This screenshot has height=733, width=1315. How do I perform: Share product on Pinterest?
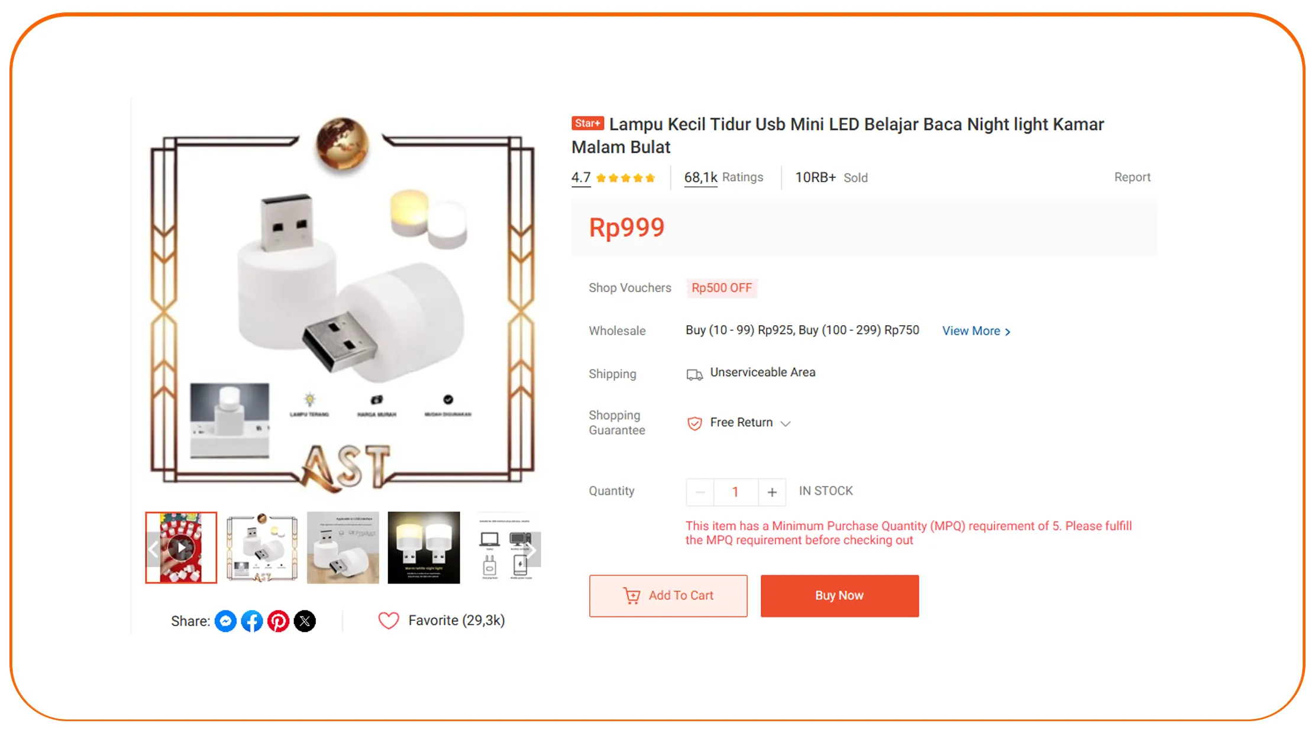tap(278, 621)
